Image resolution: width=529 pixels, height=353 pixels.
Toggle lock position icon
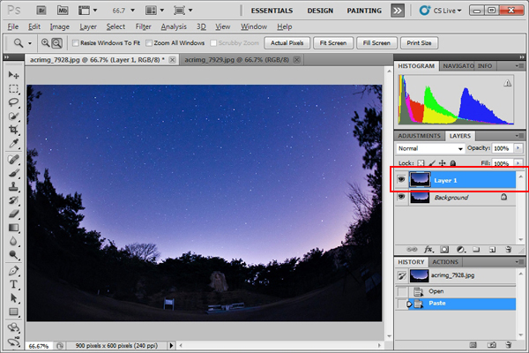443,163
